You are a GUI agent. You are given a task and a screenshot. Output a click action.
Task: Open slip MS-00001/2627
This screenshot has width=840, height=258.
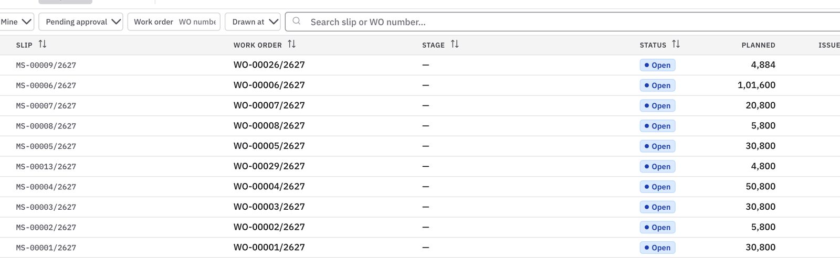tap(46, 248)
